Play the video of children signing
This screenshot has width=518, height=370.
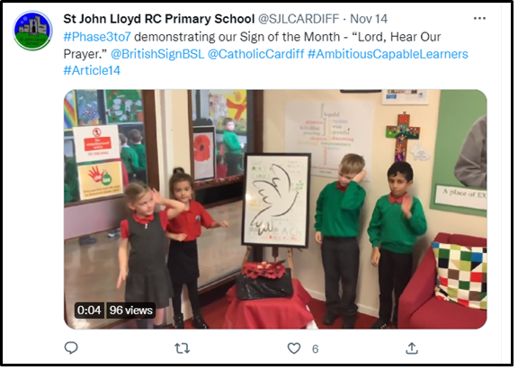pyautogui.click(x=275, y=209)
